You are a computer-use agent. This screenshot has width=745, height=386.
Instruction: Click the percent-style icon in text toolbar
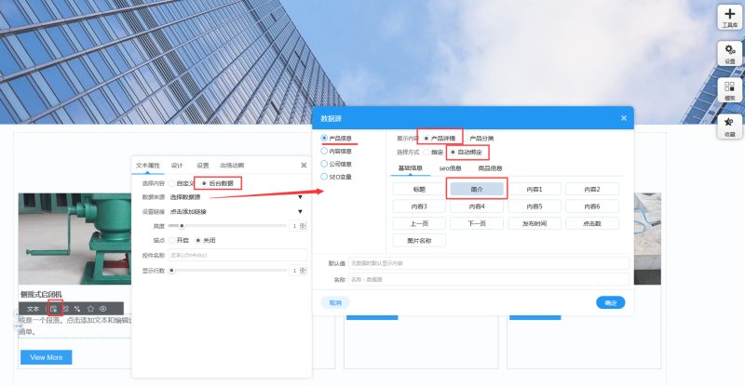tap(77, 309)
